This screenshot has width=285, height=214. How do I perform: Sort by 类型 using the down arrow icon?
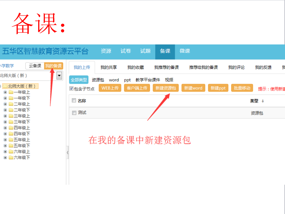[263, 101]
